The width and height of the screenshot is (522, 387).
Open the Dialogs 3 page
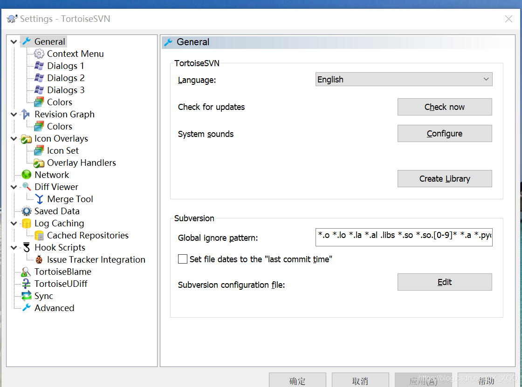(x=66, y=90)
